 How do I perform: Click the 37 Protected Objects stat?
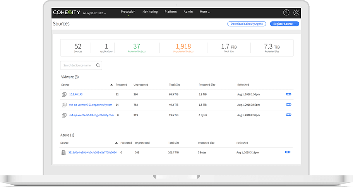click(137, 48)
